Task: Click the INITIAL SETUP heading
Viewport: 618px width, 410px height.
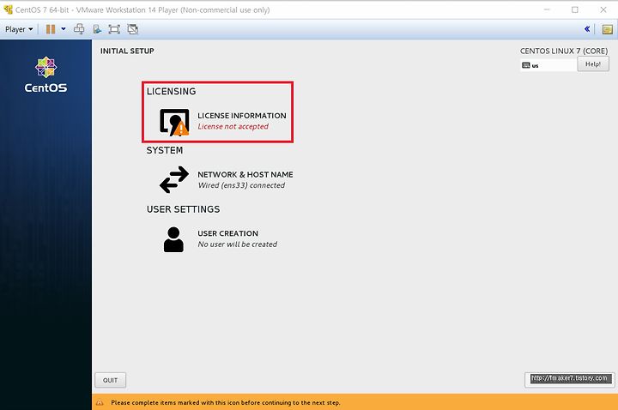Action: (x=127, y=51)
